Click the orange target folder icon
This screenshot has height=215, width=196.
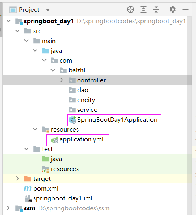tap(28, 179)
